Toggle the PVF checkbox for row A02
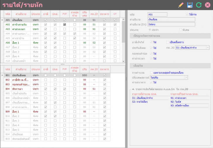Image resolution: width=213 pixels, height=148 pixels. pyautogui.click(x=65, y=25)
